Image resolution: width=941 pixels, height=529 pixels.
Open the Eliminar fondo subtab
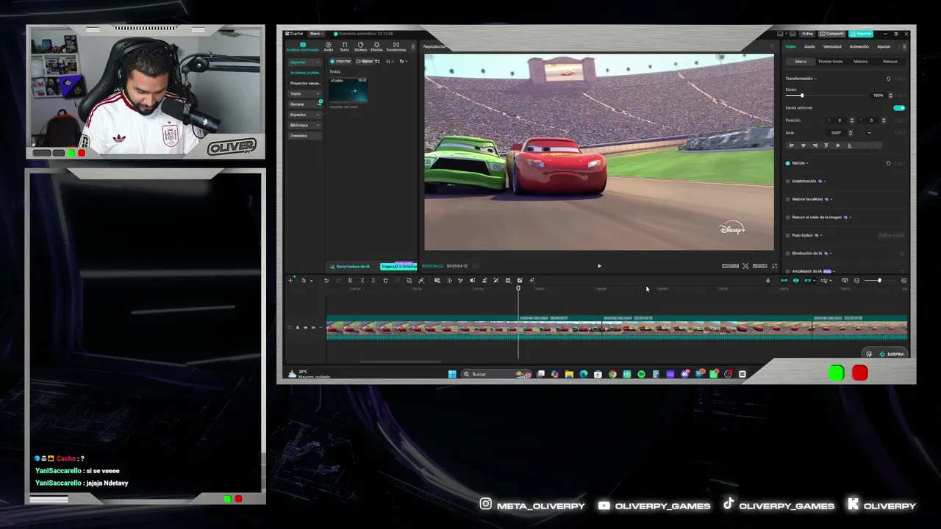point(831,62)
